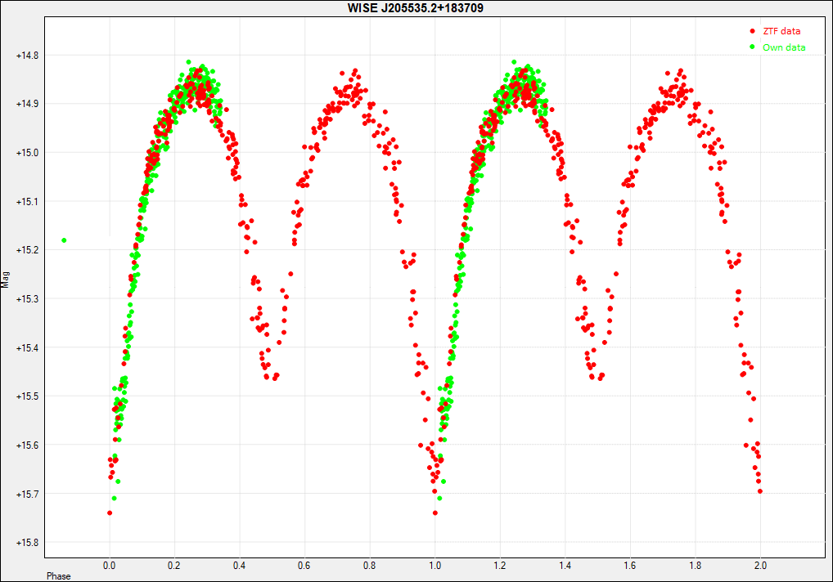Click the isolated green outlier point left of phase 0.0
Image resolution: width=833 pixels, height=582 pixels.
point(64,240)
